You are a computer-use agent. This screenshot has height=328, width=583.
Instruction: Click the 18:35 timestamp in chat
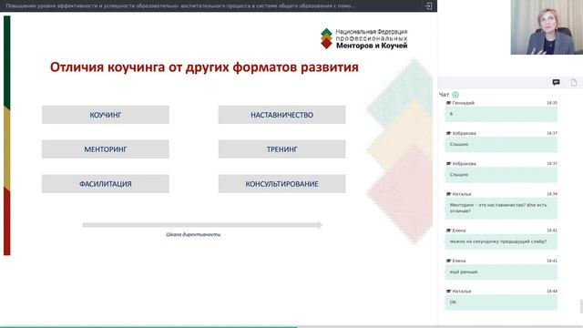click(x=552, y=103)
